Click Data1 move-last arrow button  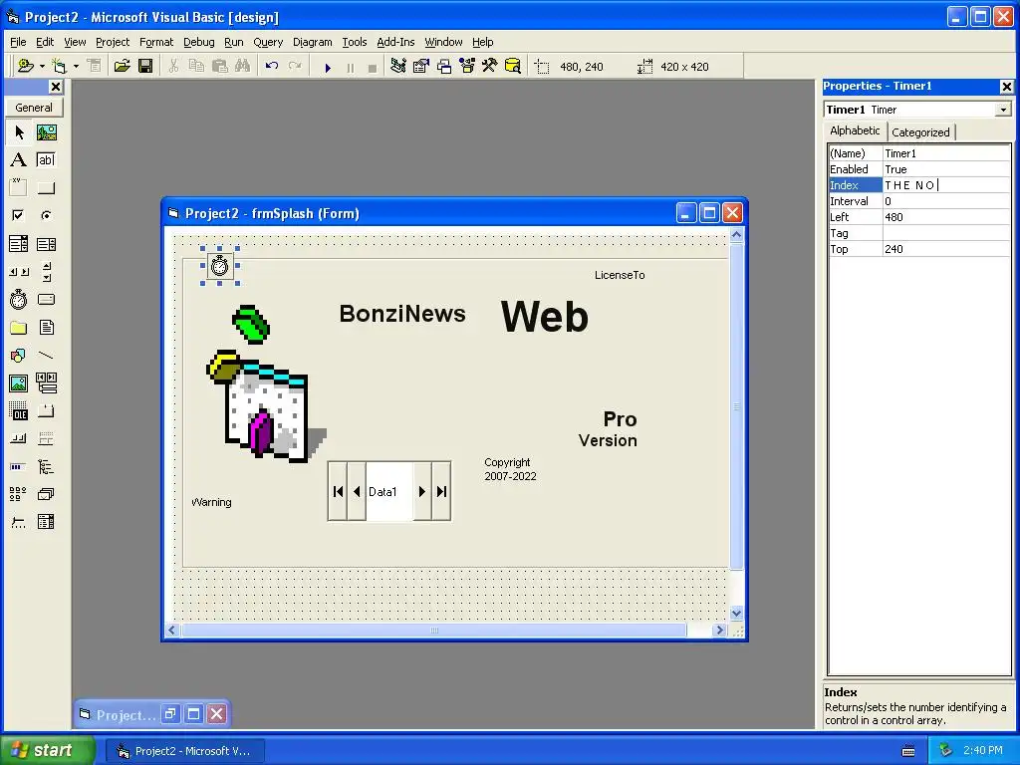point(441,491)
